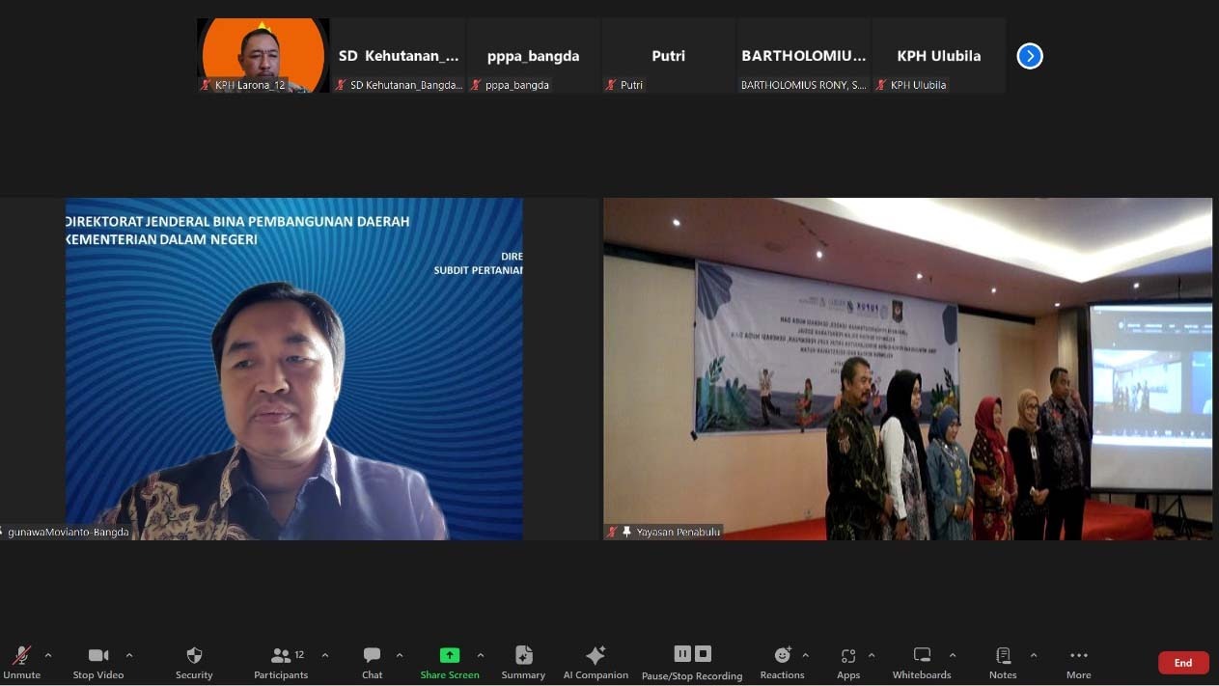Open the More menu
1219x686 pixels.
click(1078, 662)
